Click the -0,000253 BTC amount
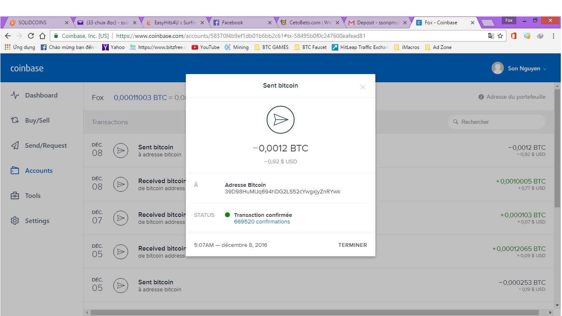 pyautogui.click(x=522, y=283)
